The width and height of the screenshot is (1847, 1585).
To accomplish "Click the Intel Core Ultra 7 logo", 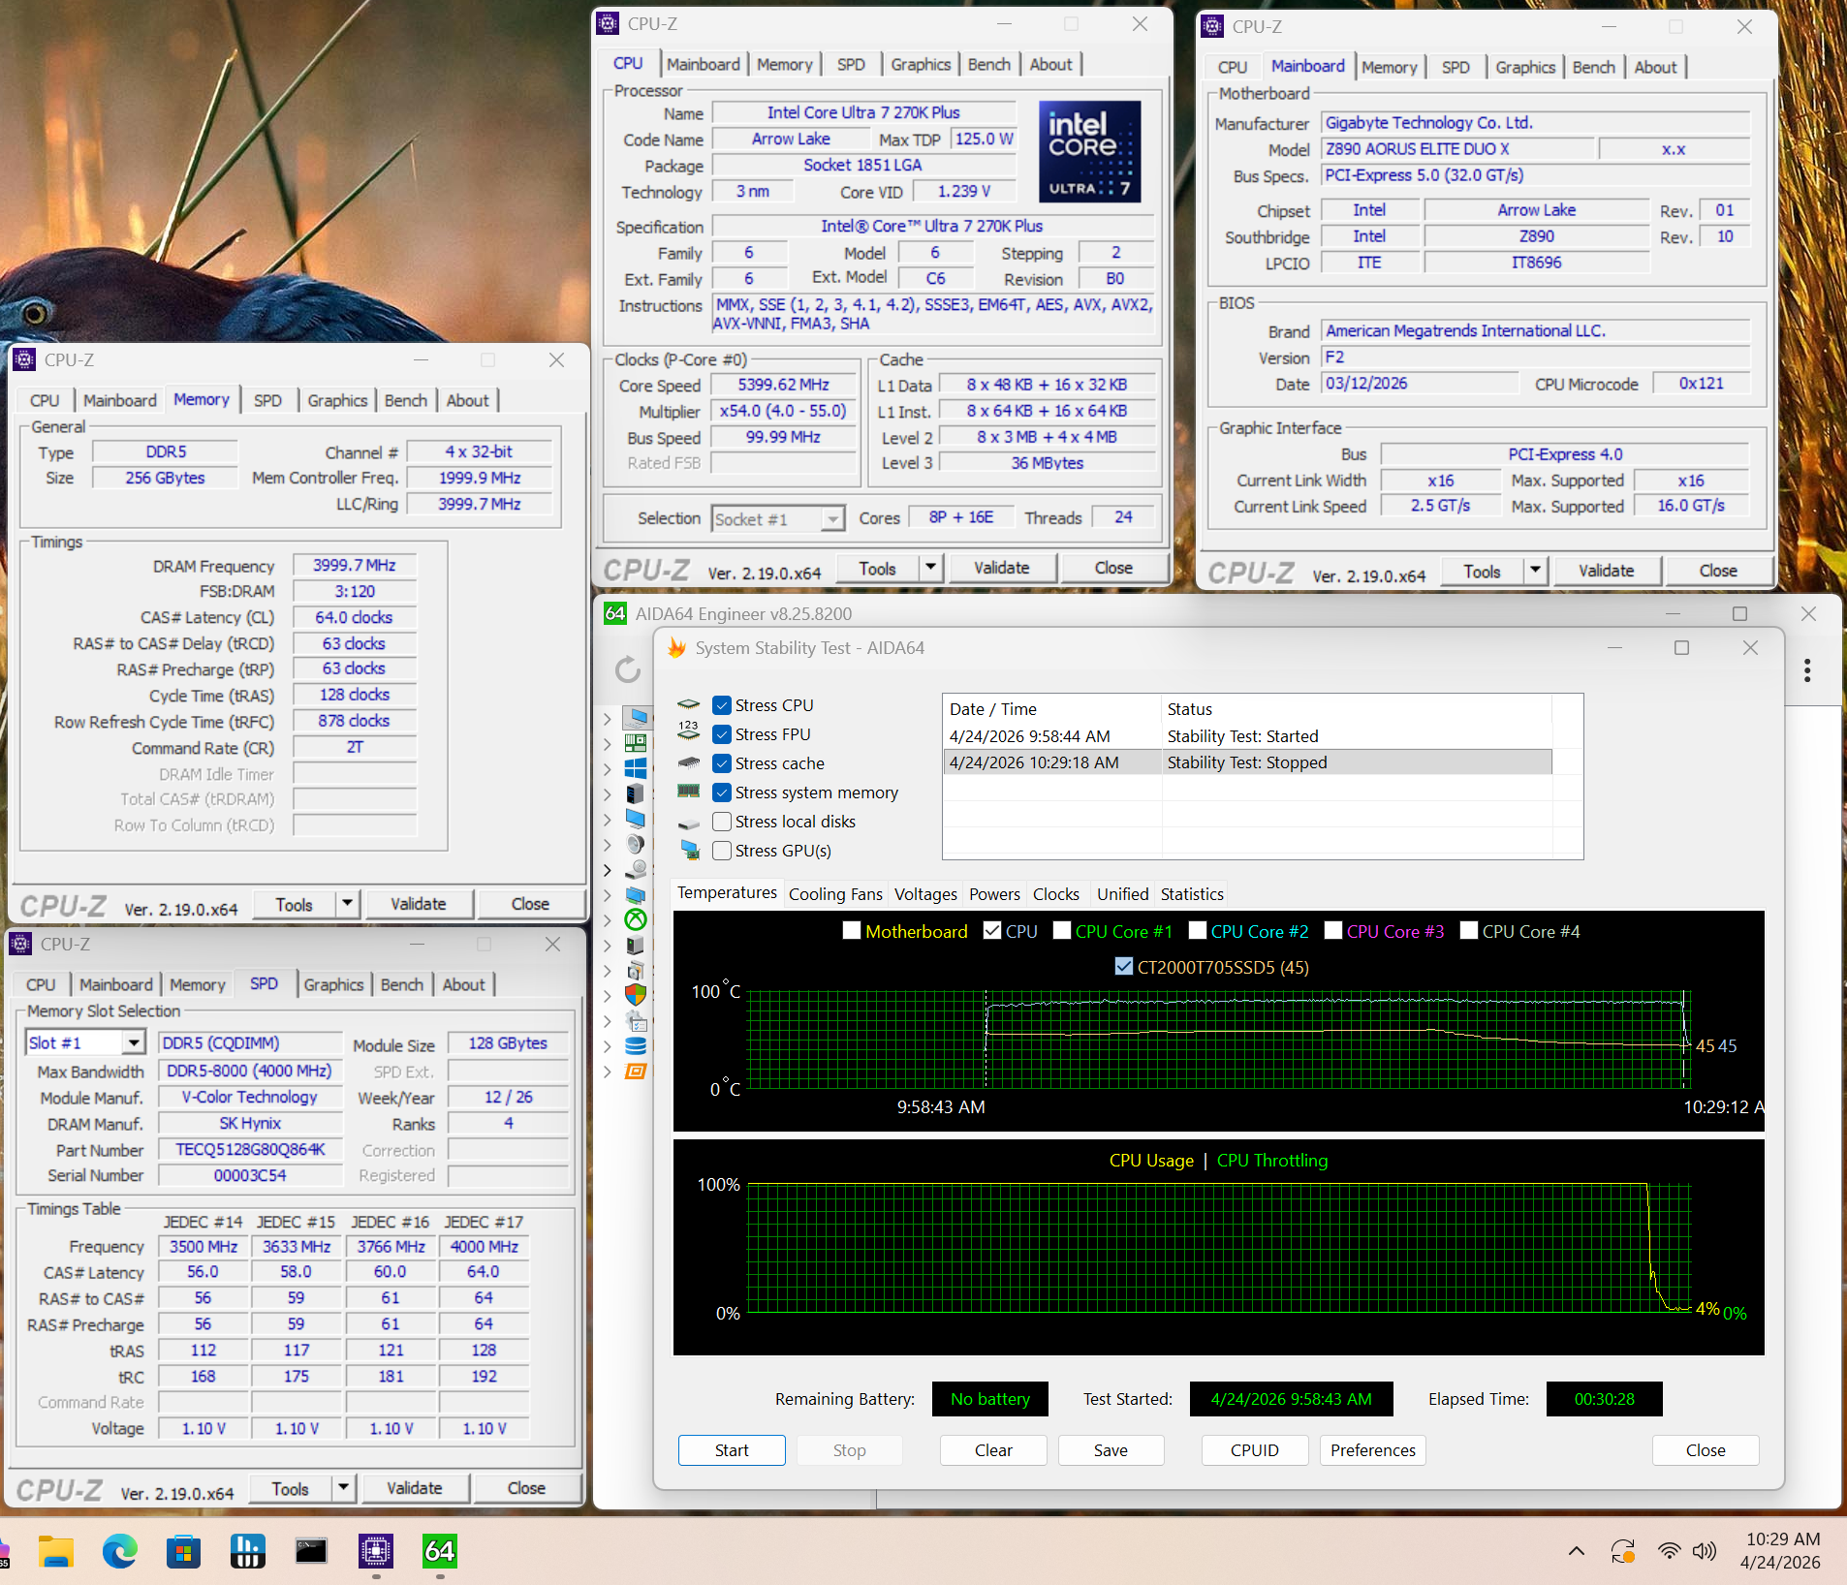I will pyautogui.click(x=1089, y=151).
